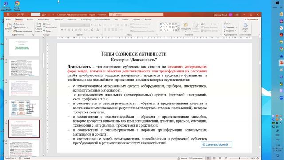Open the Replace (Заменить) dropdown arrow
This screenshot has width=284, height=160.
pyautogui.click(x=236, y=27)
